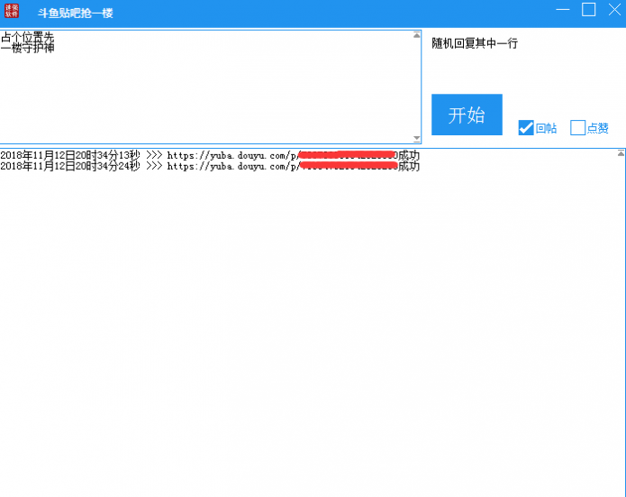626x497 pixels.
Task: Select the 20时34分24秒 log entry
Action: (x=210, y=166)
